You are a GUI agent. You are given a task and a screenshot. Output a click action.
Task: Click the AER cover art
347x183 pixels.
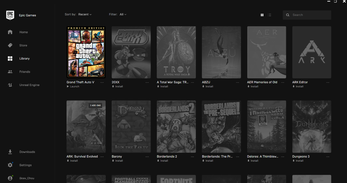267,52
